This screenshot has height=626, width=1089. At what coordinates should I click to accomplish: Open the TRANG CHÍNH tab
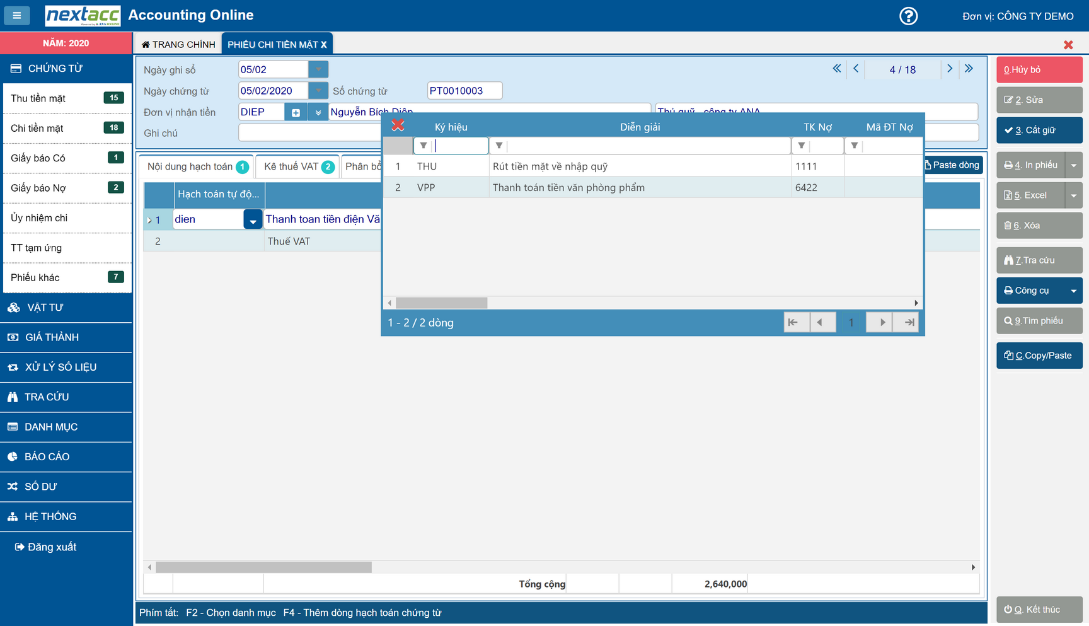coord(178,44)
